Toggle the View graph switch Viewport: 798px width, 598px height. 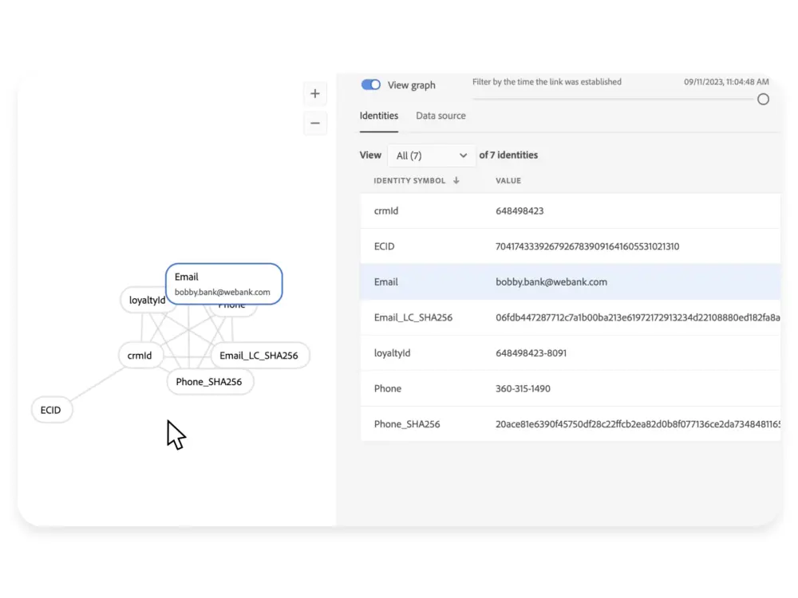(x=371, y=85)
